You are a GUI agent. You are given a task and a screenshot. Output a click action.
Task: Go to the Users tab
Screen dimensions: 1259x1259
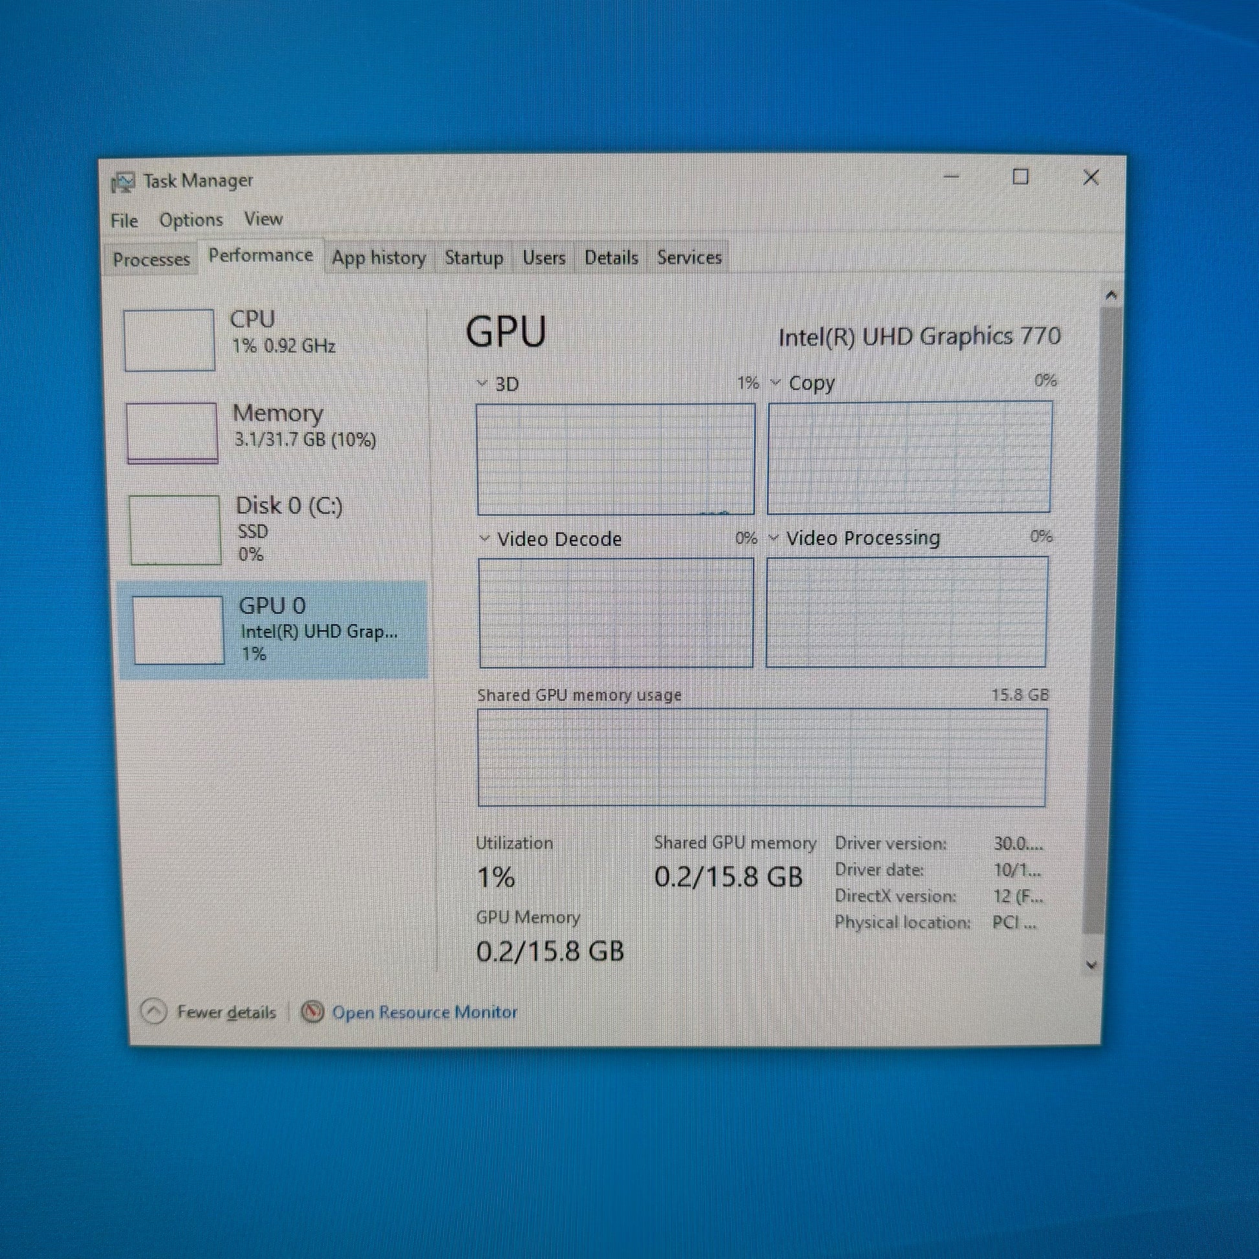[x=543, y=258]
